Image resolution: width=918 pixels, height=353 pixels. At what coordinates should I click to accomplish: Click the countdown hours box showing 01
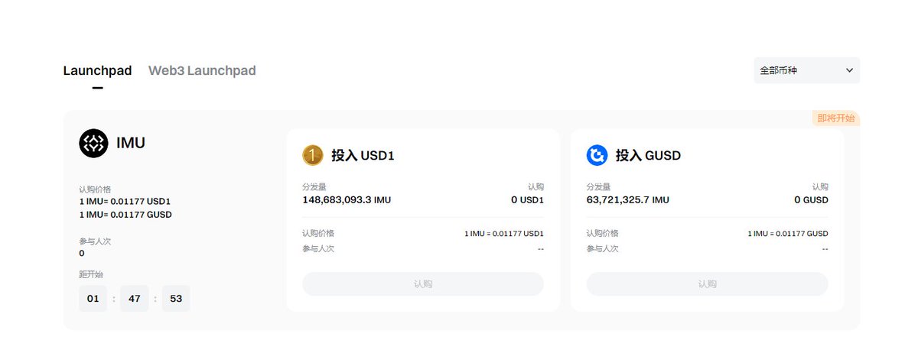(93, 299)
